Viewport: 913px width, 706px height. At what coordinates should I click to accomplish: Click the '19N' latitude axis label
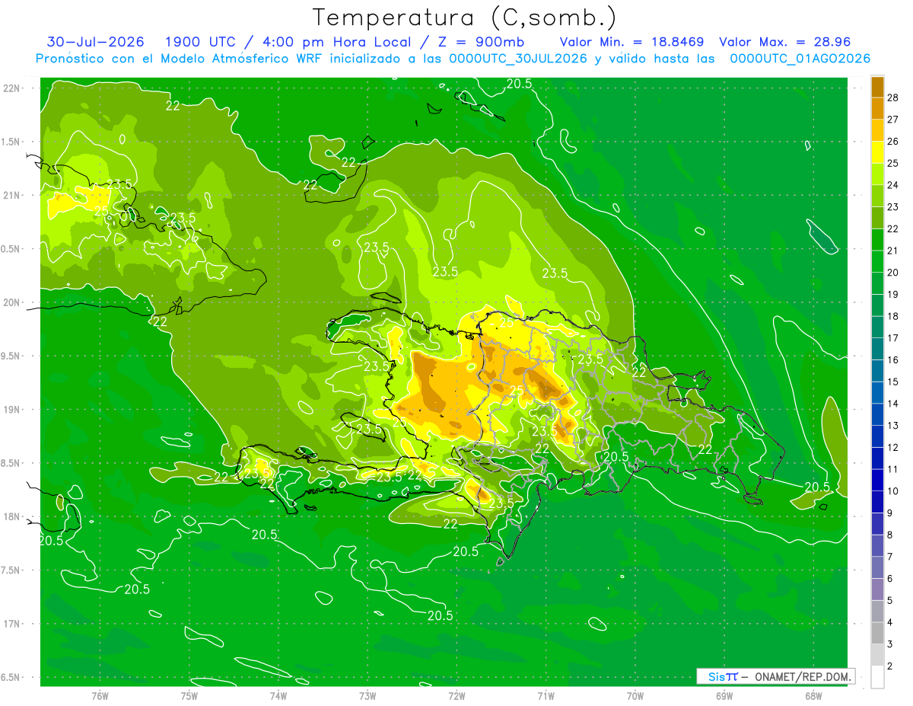pos(12,410)
